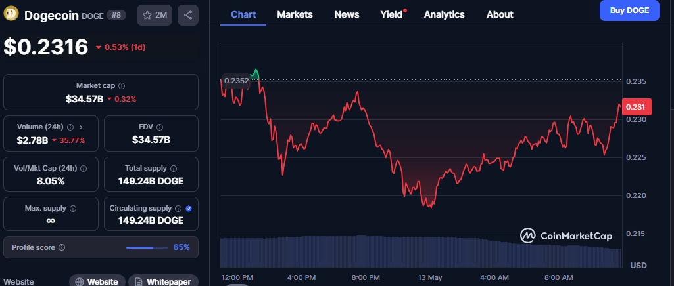Click info icon next to Circulating supply
The height and width of the screenshot is (286, 674).
point(178,209)
